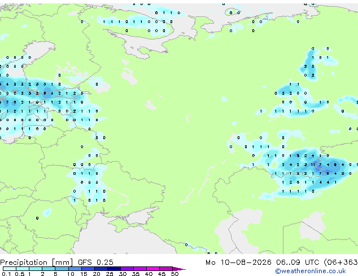Pick the 15 mm legend color swatch

88,269
